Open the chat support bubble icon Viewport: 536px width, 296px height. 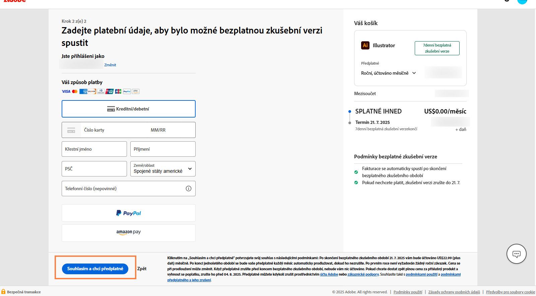(x=516, y=254)
